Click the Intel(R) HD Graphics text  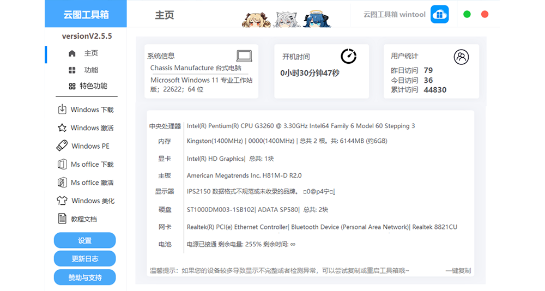(x=230, y=159)
